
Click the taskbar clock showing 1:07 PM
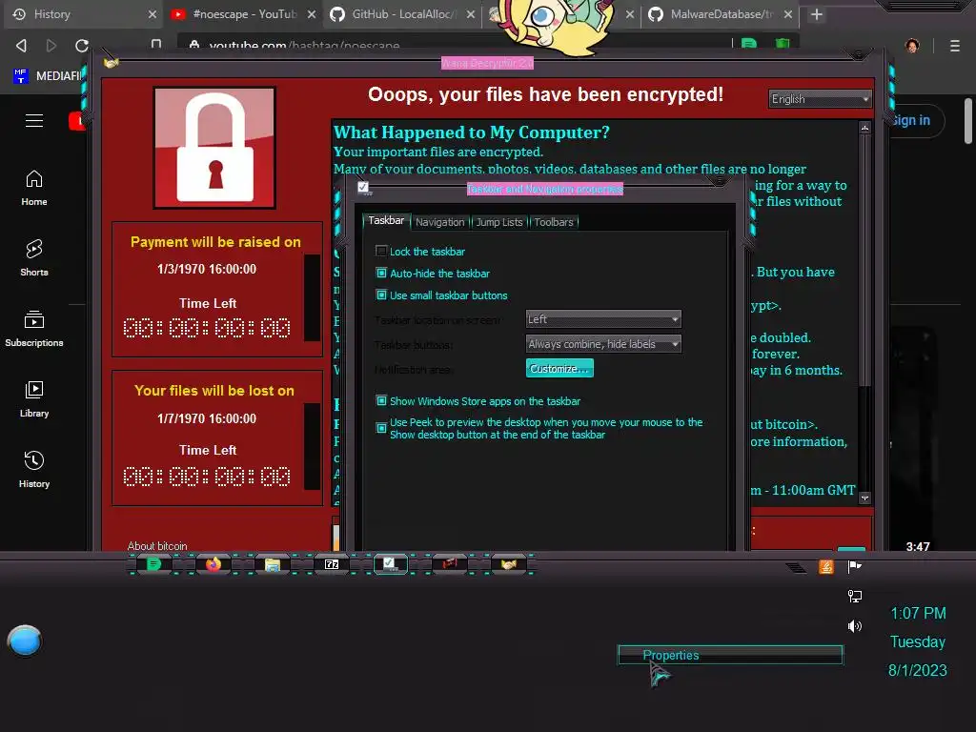click(x=918, y=613)
